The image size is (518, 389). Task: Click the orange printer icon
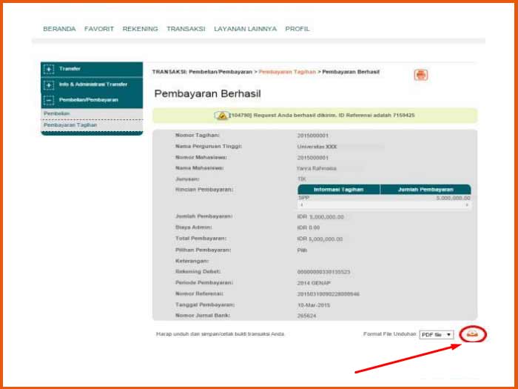421,75
